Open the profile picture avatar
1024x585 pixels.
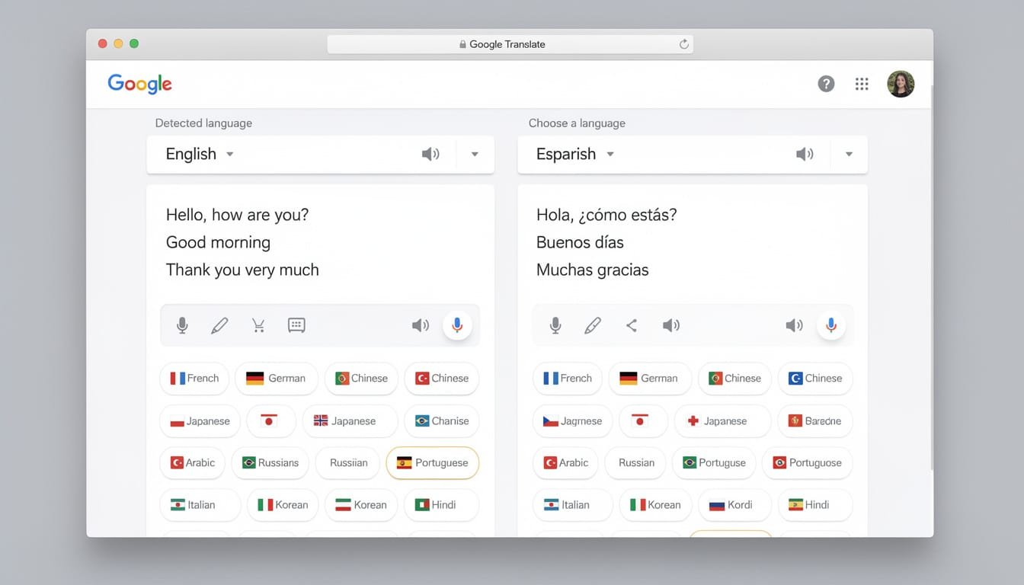(901, 84)
